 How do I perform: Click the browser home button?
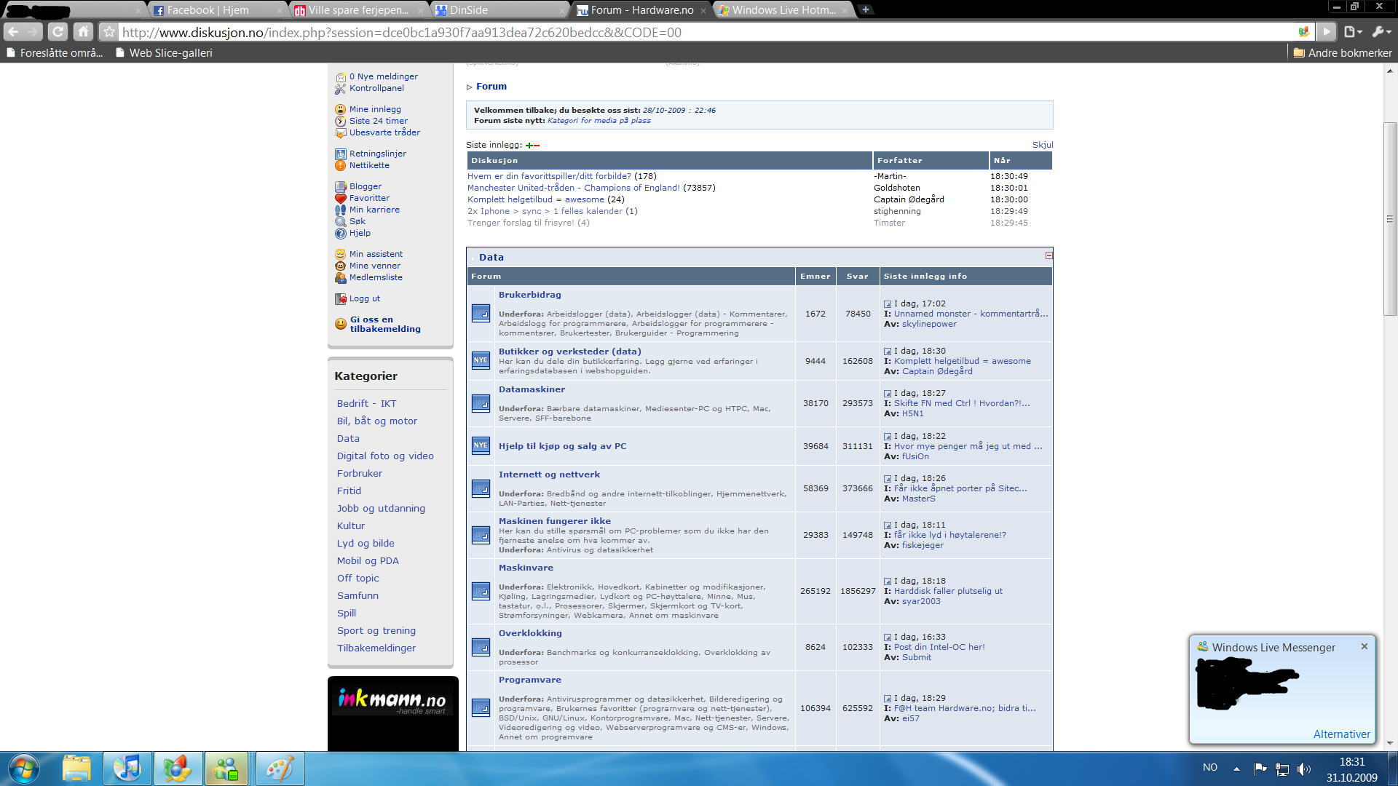point(84,32)
